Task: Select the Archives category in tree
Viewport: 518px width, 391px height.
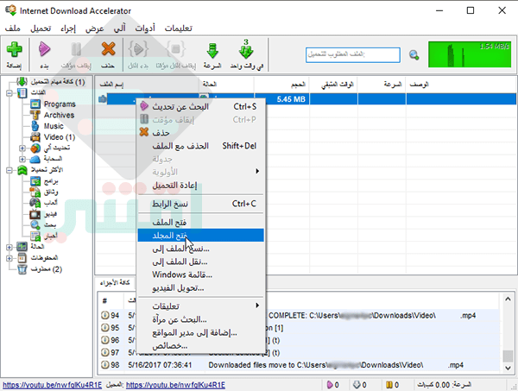Action: coord(59,115)
